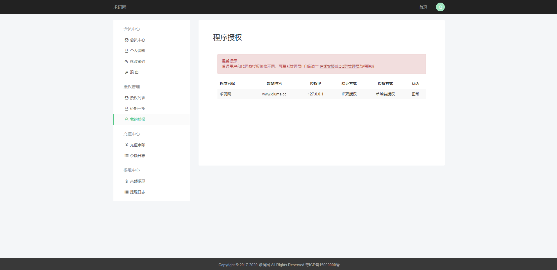
Task: Click the dollar icon next to 余额提现
Action: pyautogui.click(x=126, y=181)
